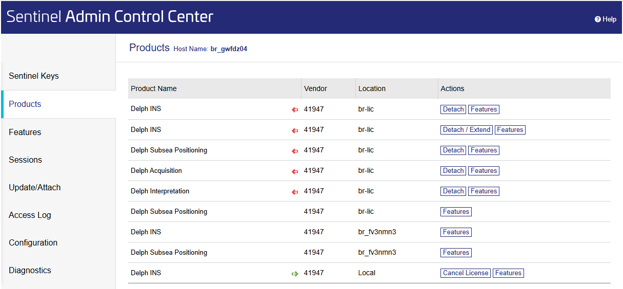Click the Product Name column header
The width and height of the screenshot is (623, 289).
point(154,88)
